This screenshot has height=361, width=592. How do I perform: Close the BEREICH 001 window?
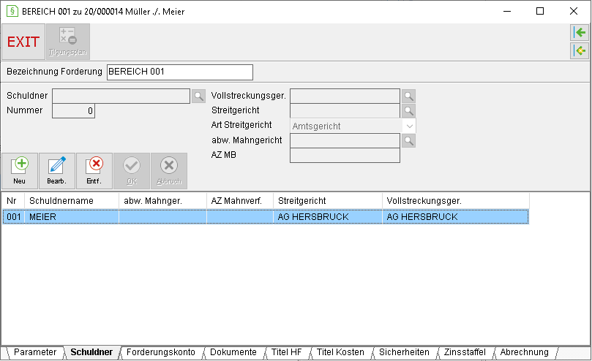(x=574, y=11)
